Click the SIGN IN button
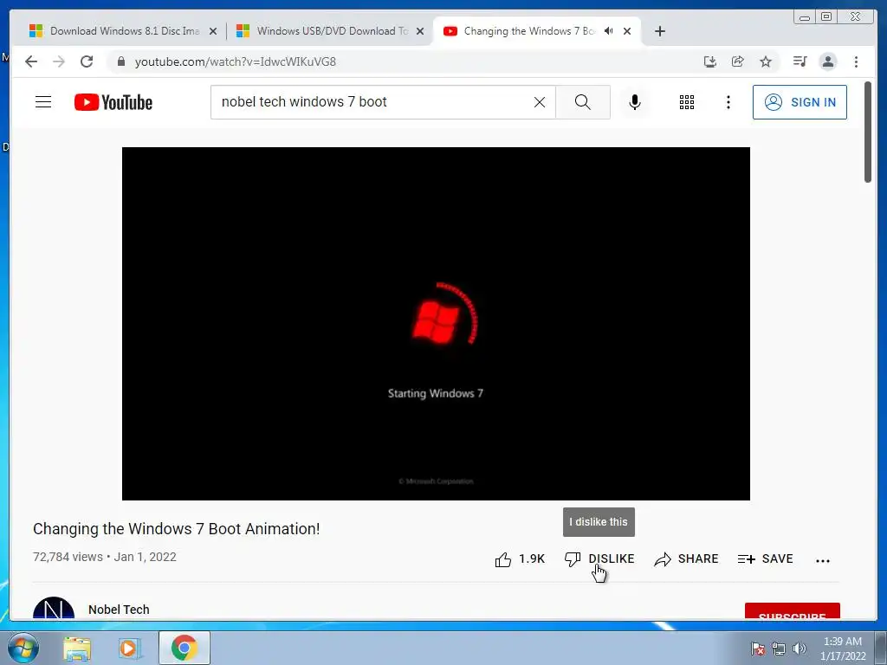887x665 pixels. (800, 102)
